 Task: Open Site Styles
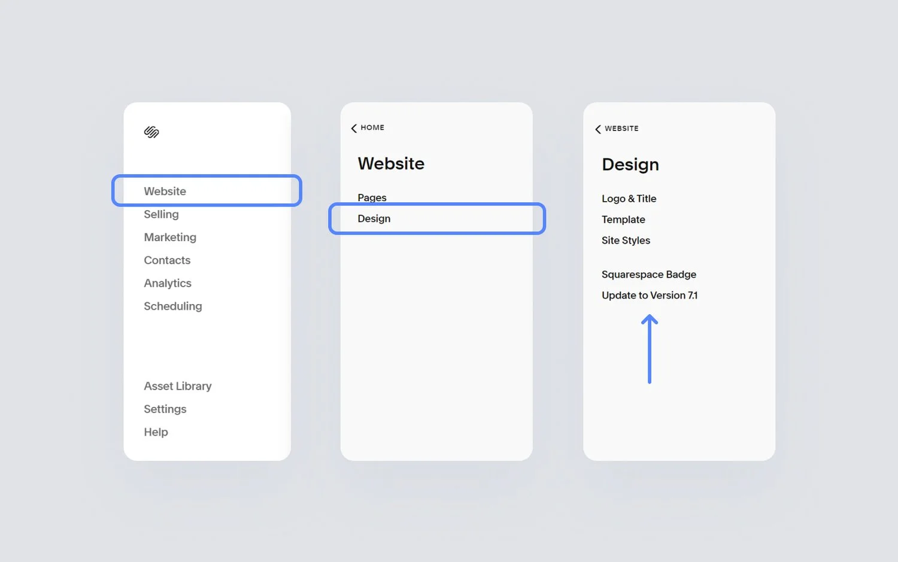(x=626, y=240)
